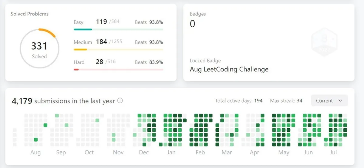Click the Max streak stat

(286, 101)
